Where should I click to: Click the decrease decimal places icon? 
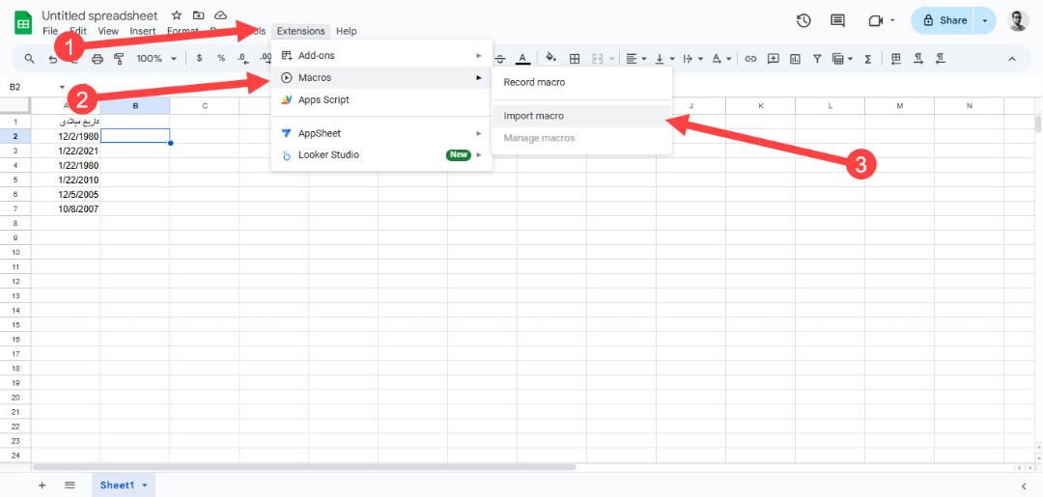242,59
